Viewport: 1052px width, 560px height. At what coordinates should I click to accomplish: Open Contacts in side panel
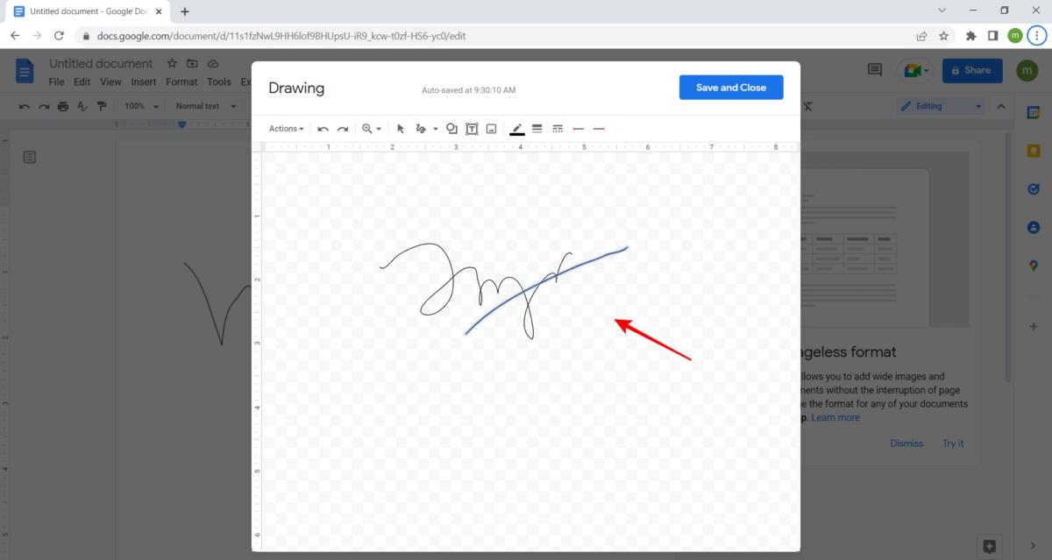(x=1034, y=227)
